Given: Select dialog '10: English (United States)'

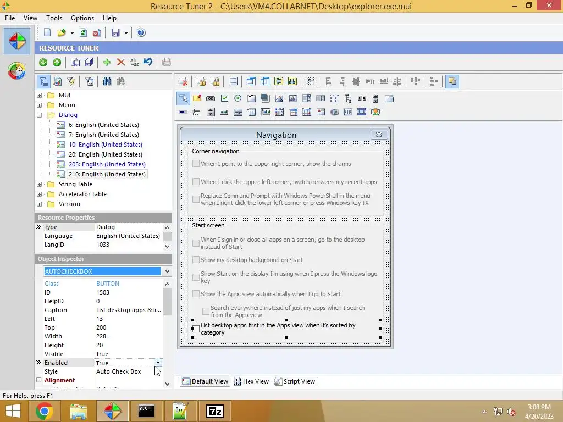Looking at the screenshot, I should click(106, 145).
